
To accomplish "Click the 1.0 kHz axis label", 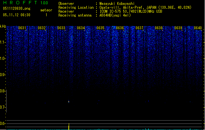I will point(3,58).
